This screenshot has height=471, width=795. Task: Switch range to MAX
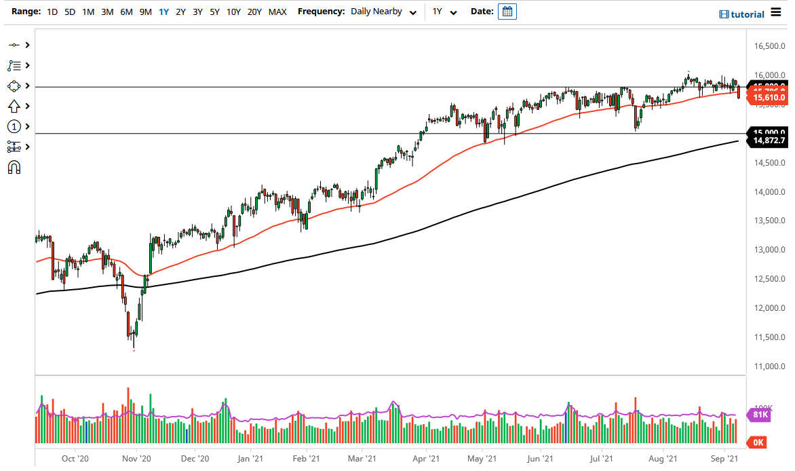(x=277, y=12)
